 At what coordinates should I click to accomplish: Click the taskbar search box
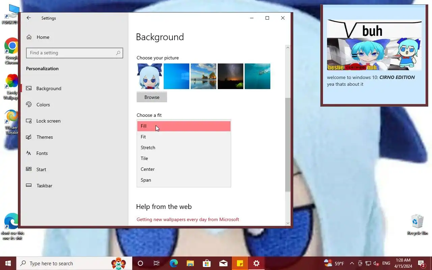tap(74, 263)
